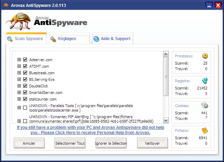Open the Scan Spyware tab
The image size is (224, 162).
pyautogui.click(x=26, y=38)
